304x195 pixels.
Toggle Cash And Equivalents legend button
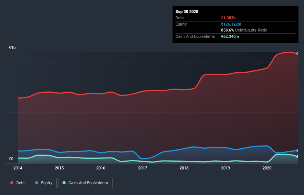(85, 183)
